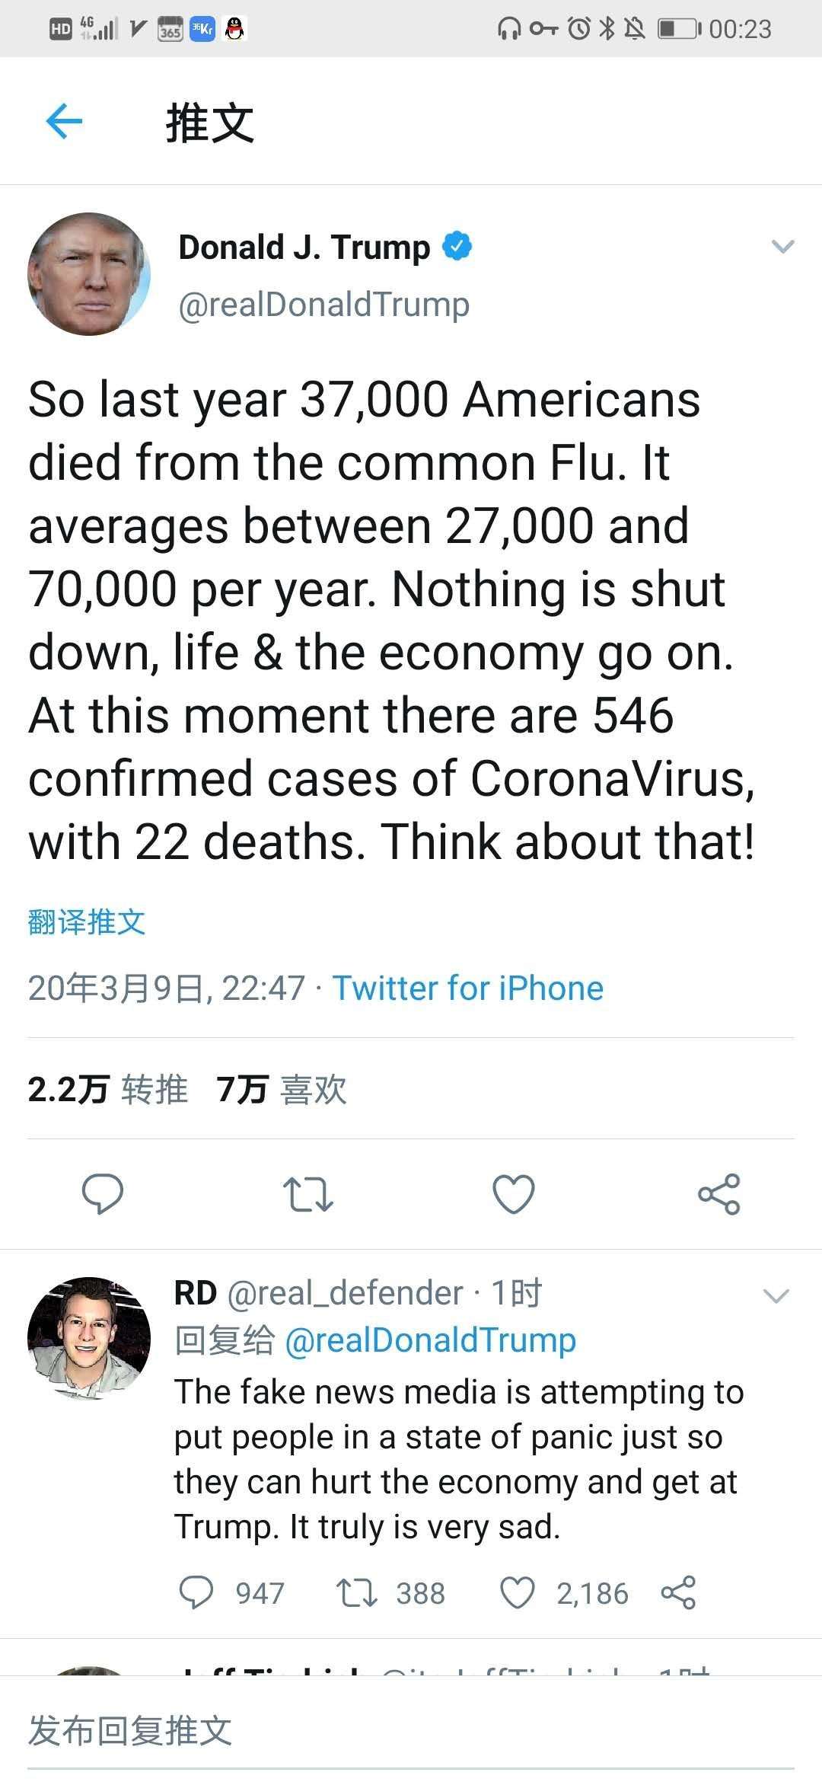Reply to RD's comment
This screenshot has width=822, height=1782.
point(196,1592)
